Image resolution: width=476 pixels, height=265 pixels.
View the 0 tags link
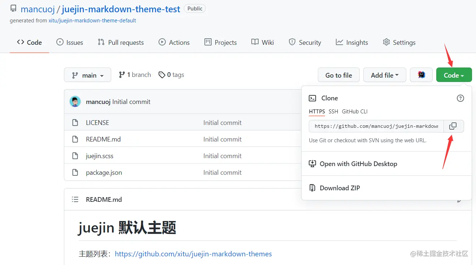tap(171, 75)
